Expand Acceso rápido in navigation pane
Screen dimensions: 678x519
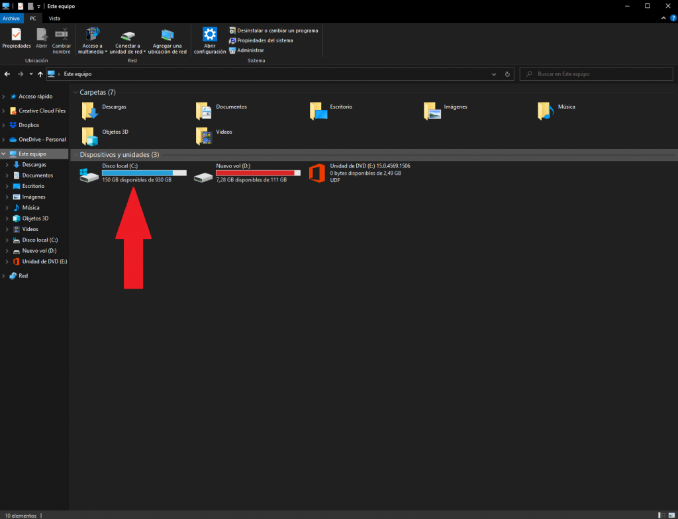point(4,96)
